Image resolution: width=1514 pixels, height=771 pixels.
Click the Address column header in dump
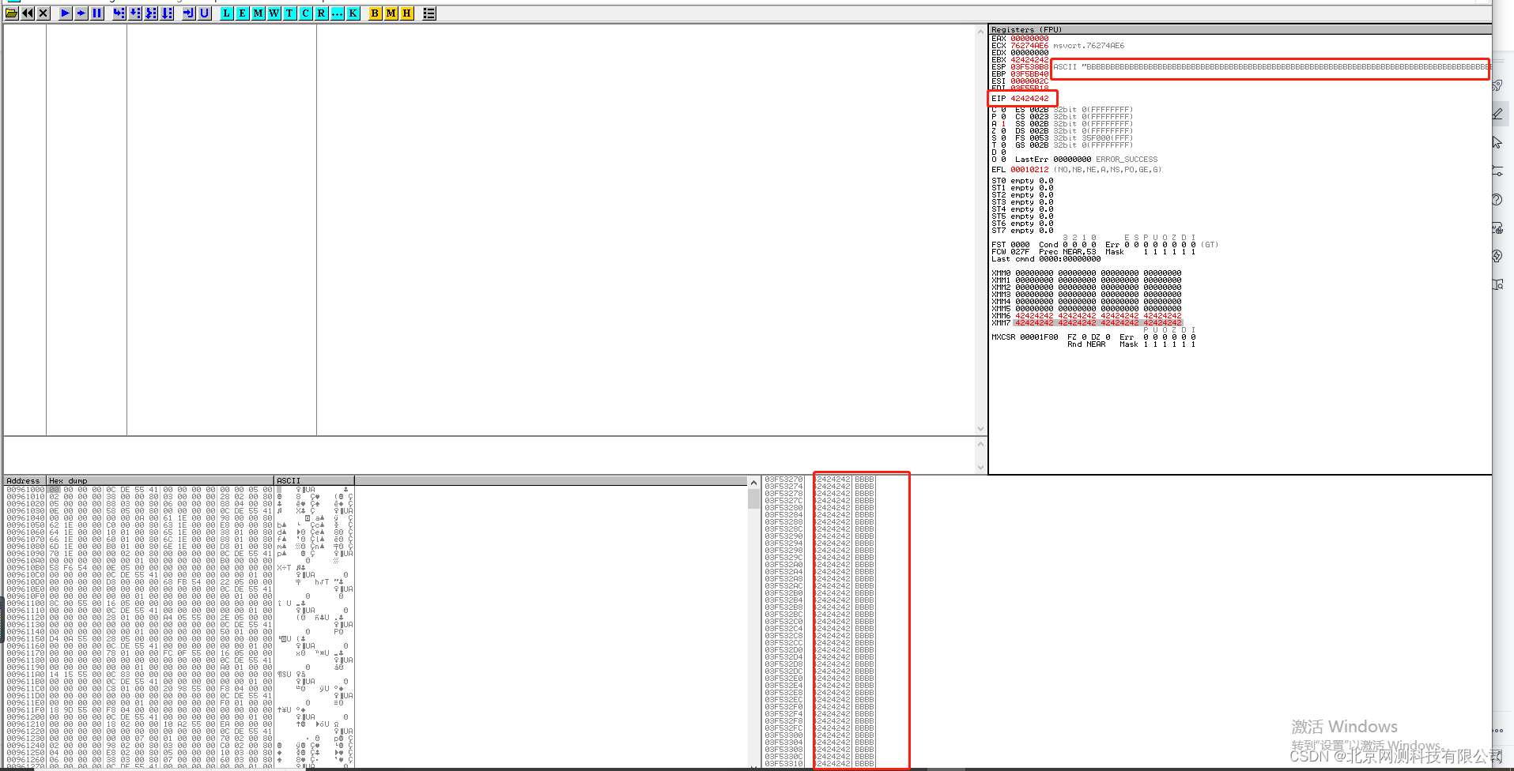25,480
